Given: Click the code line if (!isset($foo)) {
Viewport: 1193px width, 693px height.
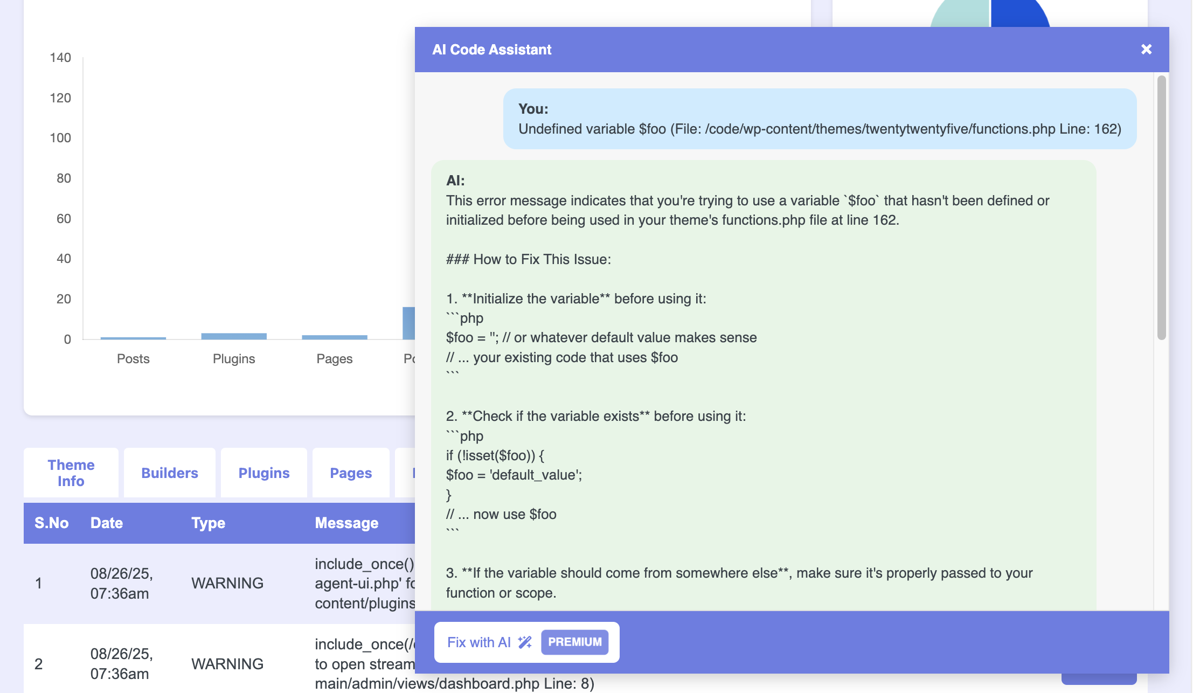Looking at the screenshot, I should point(495,455).
